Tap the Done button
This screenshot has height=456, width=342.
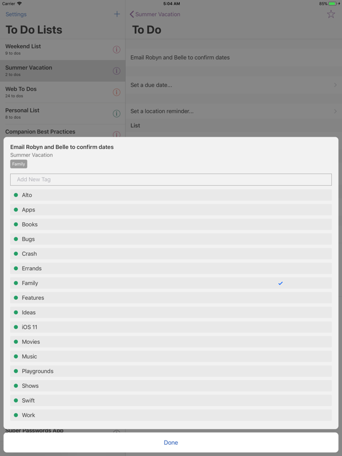point(171,442)
